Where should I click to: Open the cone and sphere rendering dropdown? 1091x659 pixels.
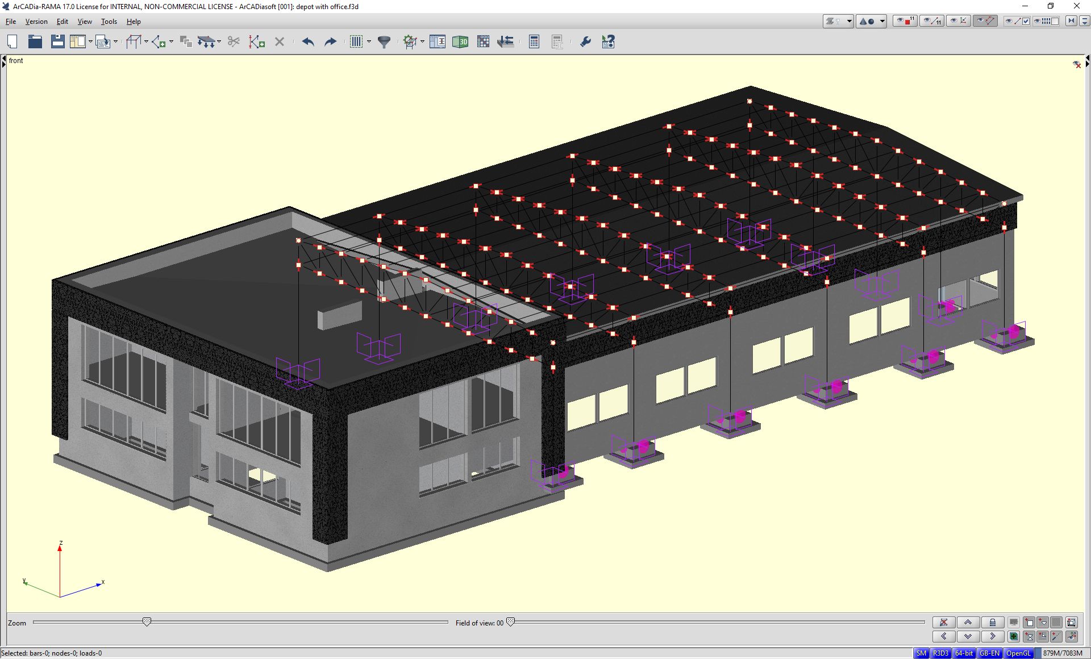(882, 21)
